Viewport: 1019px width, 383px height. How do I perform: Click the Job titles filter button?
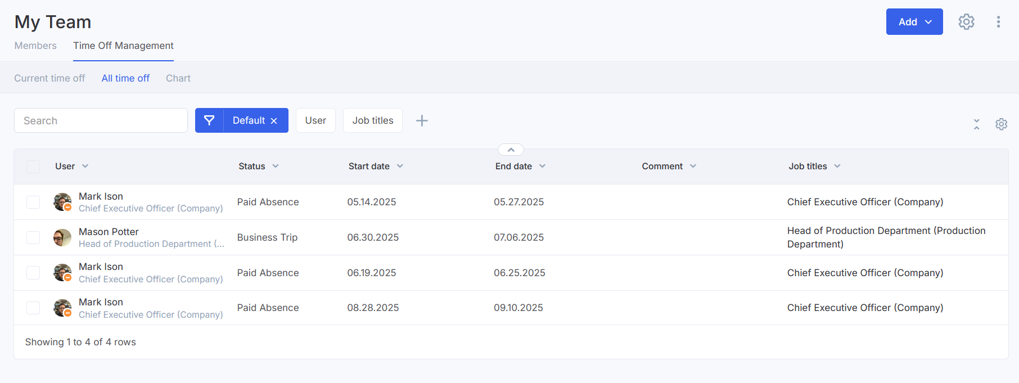tap(372, 120)
